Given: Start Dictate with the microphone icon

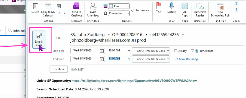Looking at the screenshot, I should (171, 6).
